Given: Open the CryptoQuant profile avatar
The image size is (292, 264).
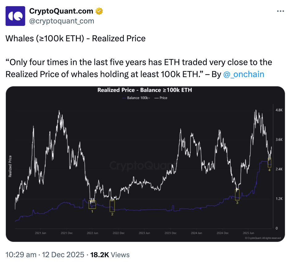Looking at the screenshot, I should pyautogui.click(x=16, y=16).
